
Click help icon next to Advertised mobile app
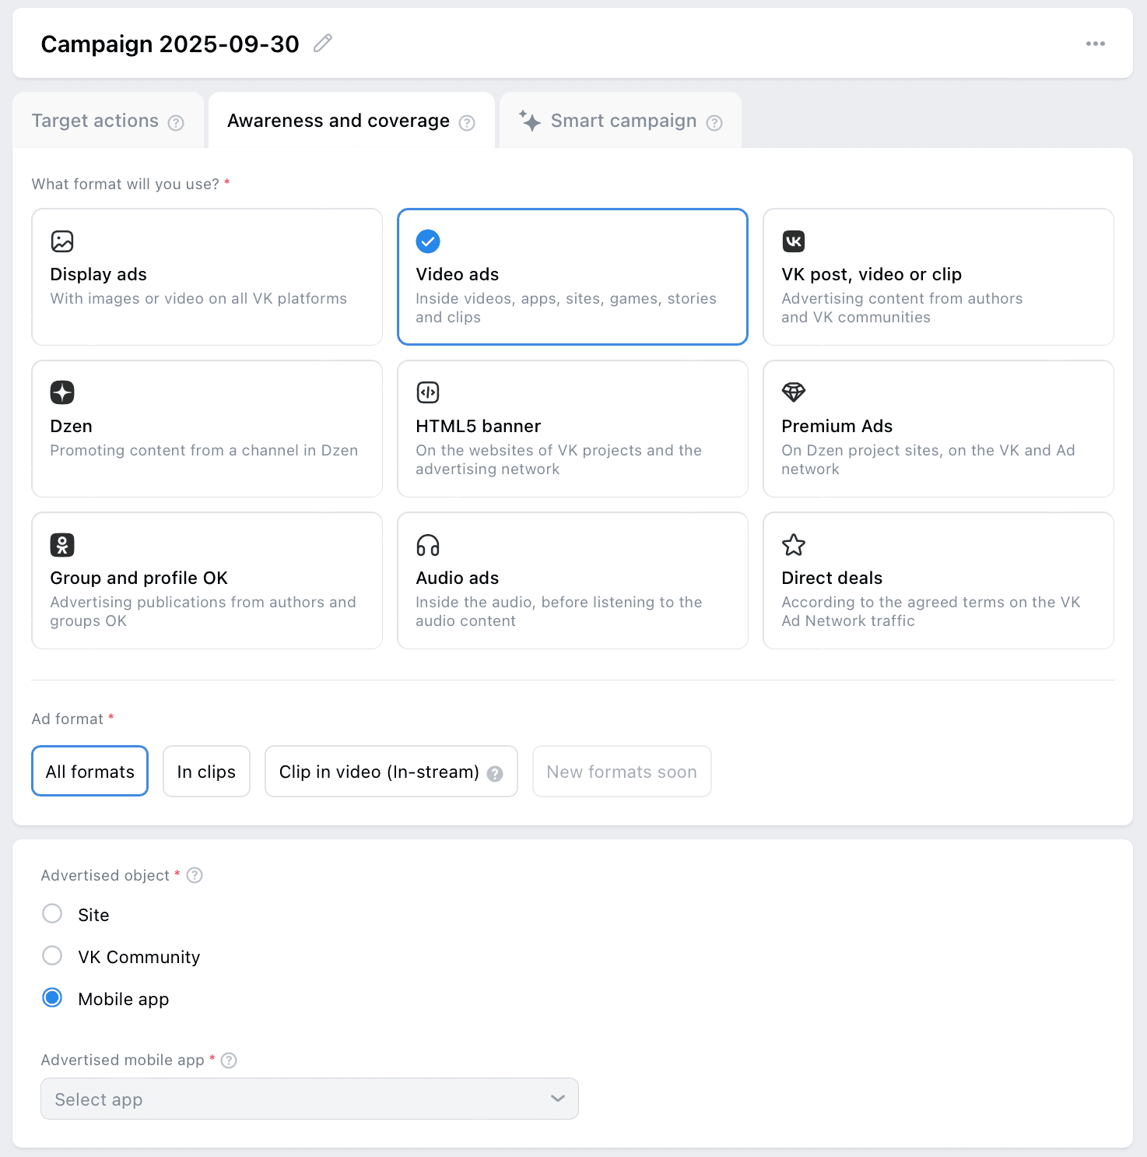click(x=229, y=1060)
